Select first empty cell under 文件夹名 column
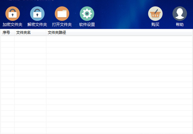This screenshot has height=134, width=193. coord(30,39)
